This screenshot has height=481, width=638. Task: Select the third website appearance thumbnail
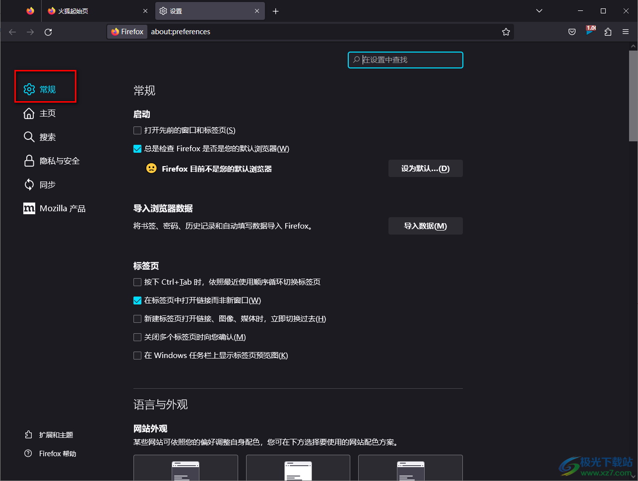coord(410,468)
